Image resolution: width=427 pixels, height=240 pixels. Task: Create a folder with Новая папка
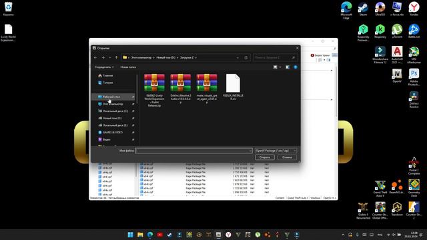128,67
